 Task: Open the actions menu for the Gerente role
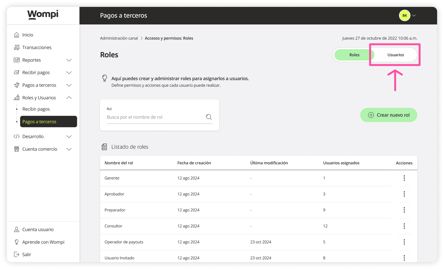tap(404, 178)
